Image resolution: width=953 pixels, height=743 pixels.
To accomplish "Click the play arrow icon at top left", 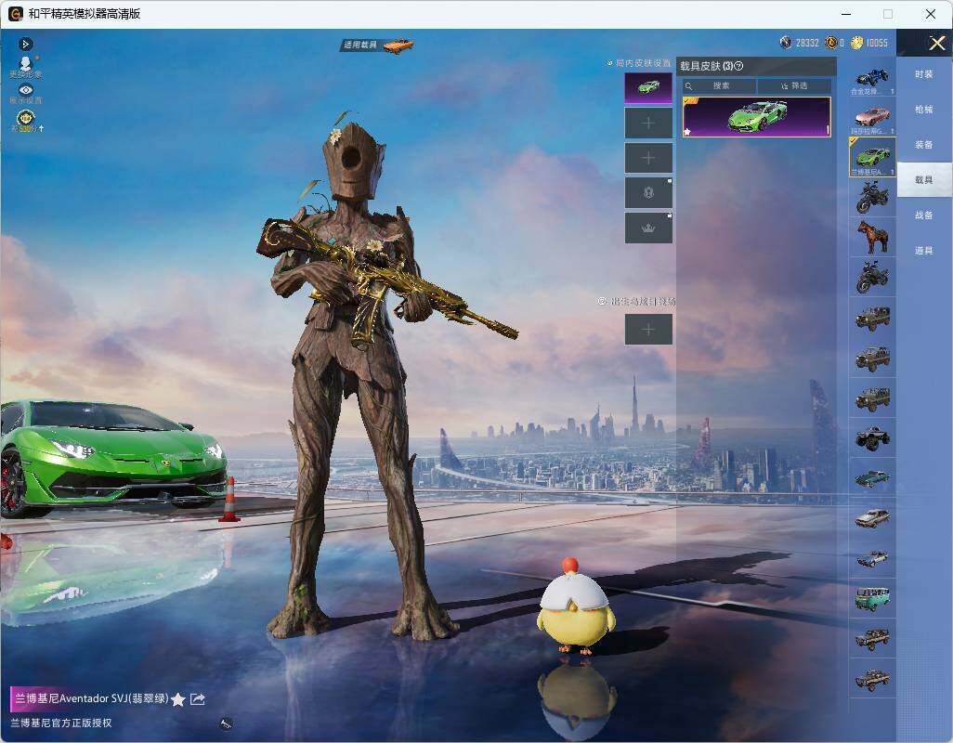I will [25, 44].
